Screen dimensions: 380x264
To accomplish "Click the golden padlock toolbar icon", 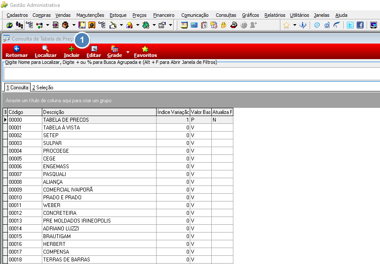I will pos(224,25).
